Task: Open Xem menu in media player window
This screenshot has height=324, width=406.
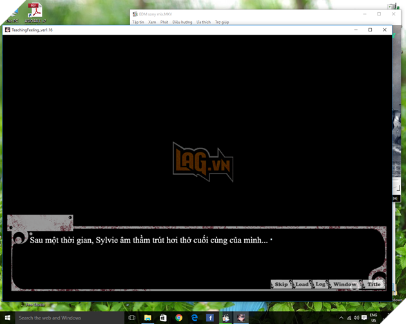Action: [x=152, y=22]
